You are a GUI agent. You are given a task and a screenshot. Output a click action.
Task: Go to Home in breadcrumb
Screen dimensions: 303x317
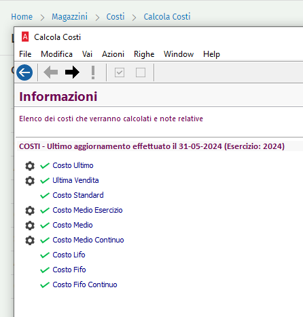point(22,17)
